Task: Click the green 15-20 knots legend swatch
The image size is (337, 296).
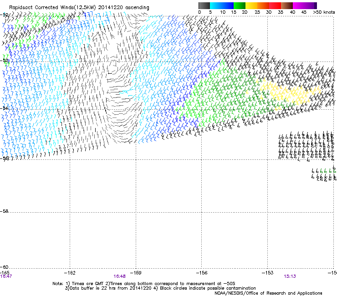Action: (x=240, y=5)
